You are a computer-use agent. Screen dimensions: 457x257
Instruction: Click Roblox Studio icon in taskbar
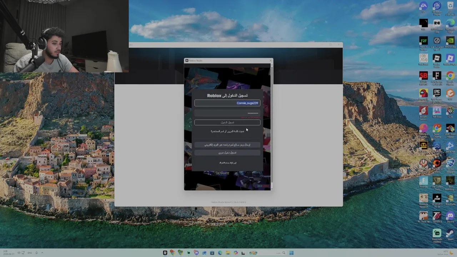pyautogui.click(x=165, y=253)
